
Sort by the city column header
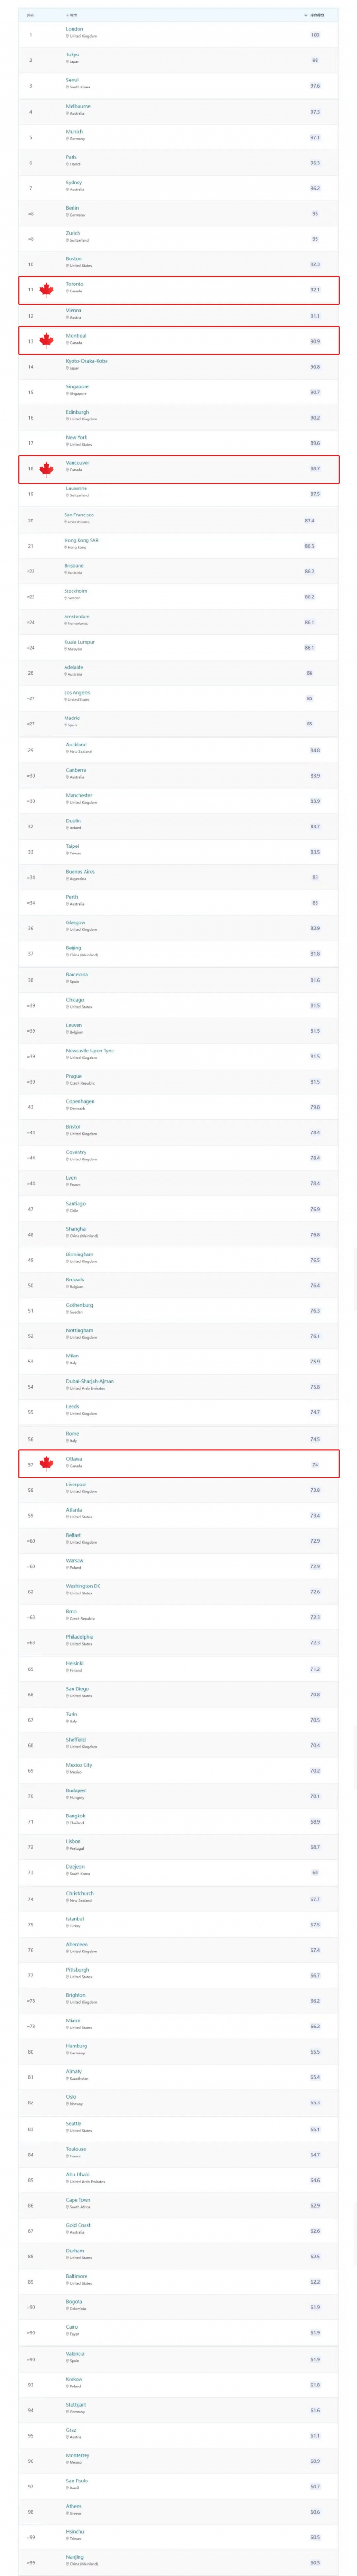pos(71,16)
